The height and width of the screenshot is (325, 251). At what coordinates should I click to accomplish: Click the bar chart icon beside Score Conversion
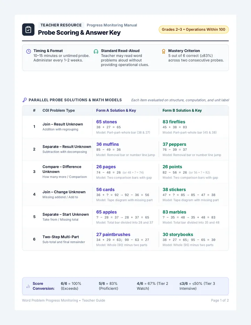[28, 286]
